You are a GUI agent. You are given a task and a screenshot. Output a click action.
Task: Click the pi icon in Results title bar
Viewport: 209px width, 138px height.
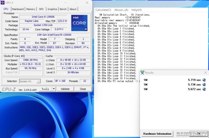tap(142, 73)
